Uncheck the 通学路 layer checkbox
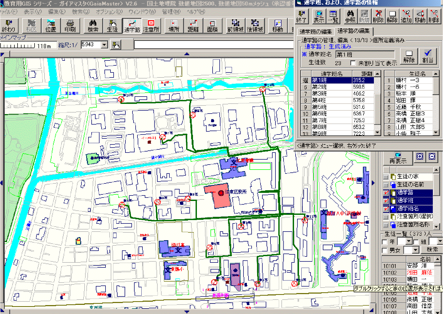The height and width of the screenshot is (314, 443). 386,193
